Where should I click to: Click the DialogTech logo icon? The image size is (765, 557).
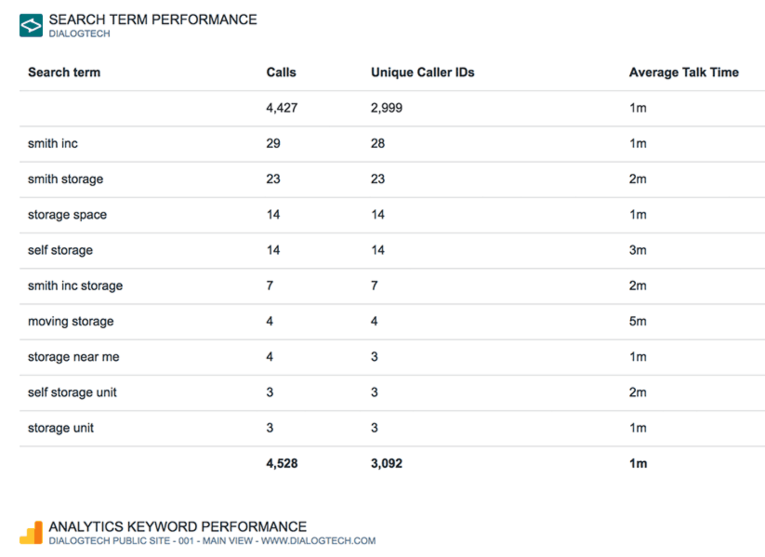coord(31,26)
